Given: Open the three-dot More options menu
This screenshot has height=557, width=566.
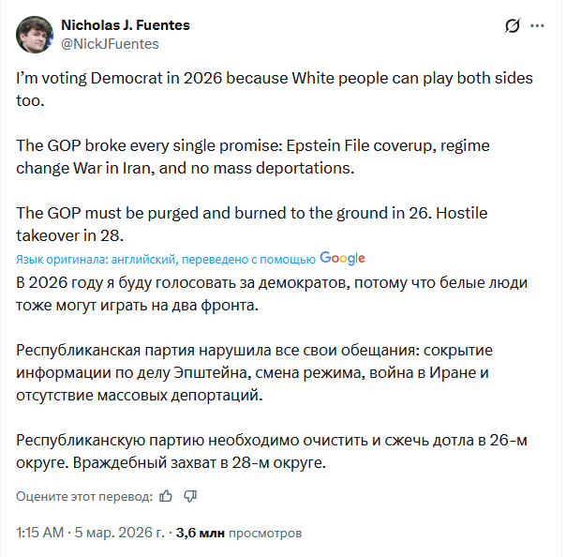Looking at the screenshot, I should [536, 26].
